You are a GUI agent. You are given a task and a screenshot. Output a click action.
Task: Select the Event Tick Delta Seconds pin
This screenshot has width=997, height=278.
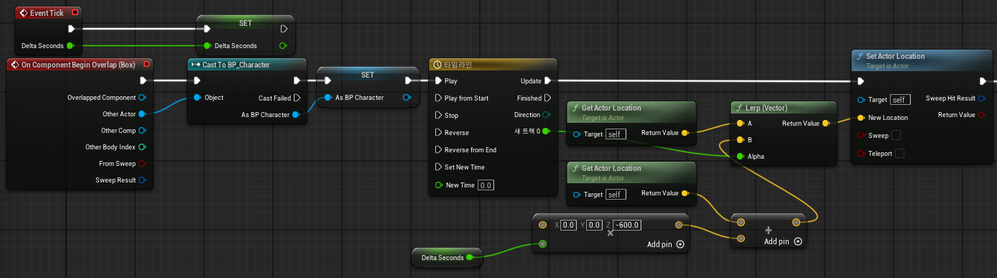pyautogui.click(x=70, y=46)
